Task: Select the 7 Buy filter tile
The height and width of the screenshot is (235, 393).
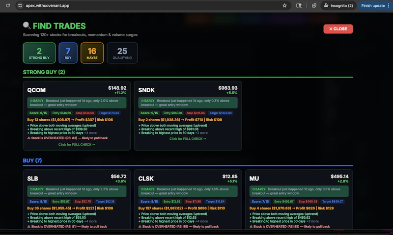Action: (x=68, y=53)
